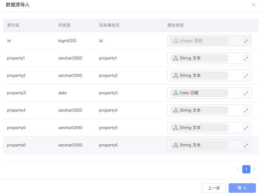Select the property5 table row

point(130,128)
